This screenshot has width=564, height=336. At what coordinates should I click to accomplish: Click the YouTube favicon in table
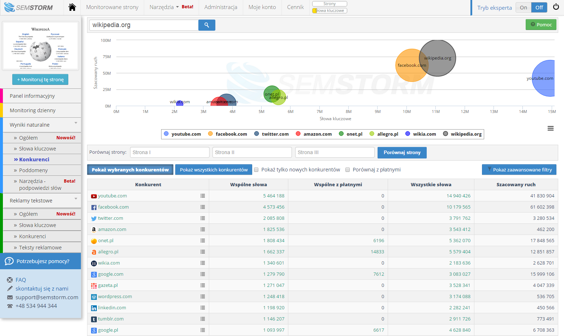[94, 196]
